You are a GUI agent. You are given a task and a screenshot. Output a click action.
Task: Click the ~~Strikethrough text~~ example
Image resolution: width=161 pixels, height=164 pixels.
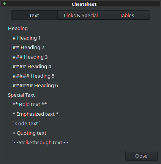[40, 143]
